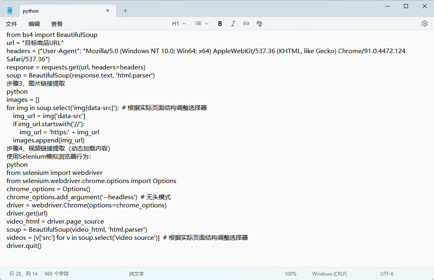Screen dimensions: 434x280
Task: Insert a link with the link icon
Action: pyautogui.click(x=246, y=24)
